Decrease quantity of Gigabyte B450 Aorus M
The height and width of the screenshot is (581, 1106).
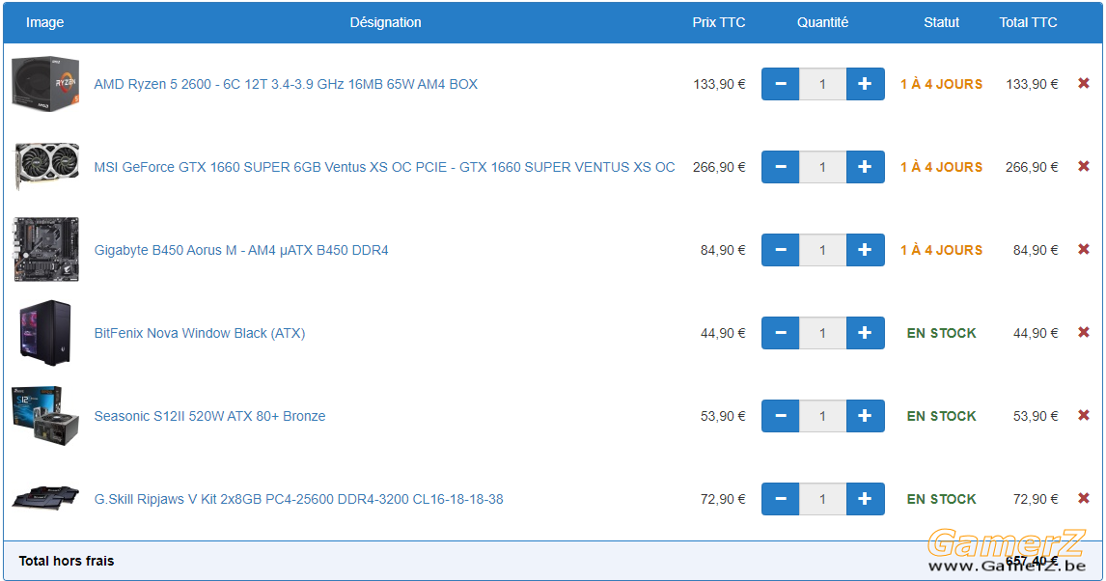pyautogui.click(x=780, y=250)
